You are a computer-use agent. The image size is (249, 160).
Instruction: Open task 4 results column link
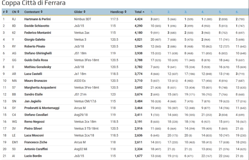(203, 12)
